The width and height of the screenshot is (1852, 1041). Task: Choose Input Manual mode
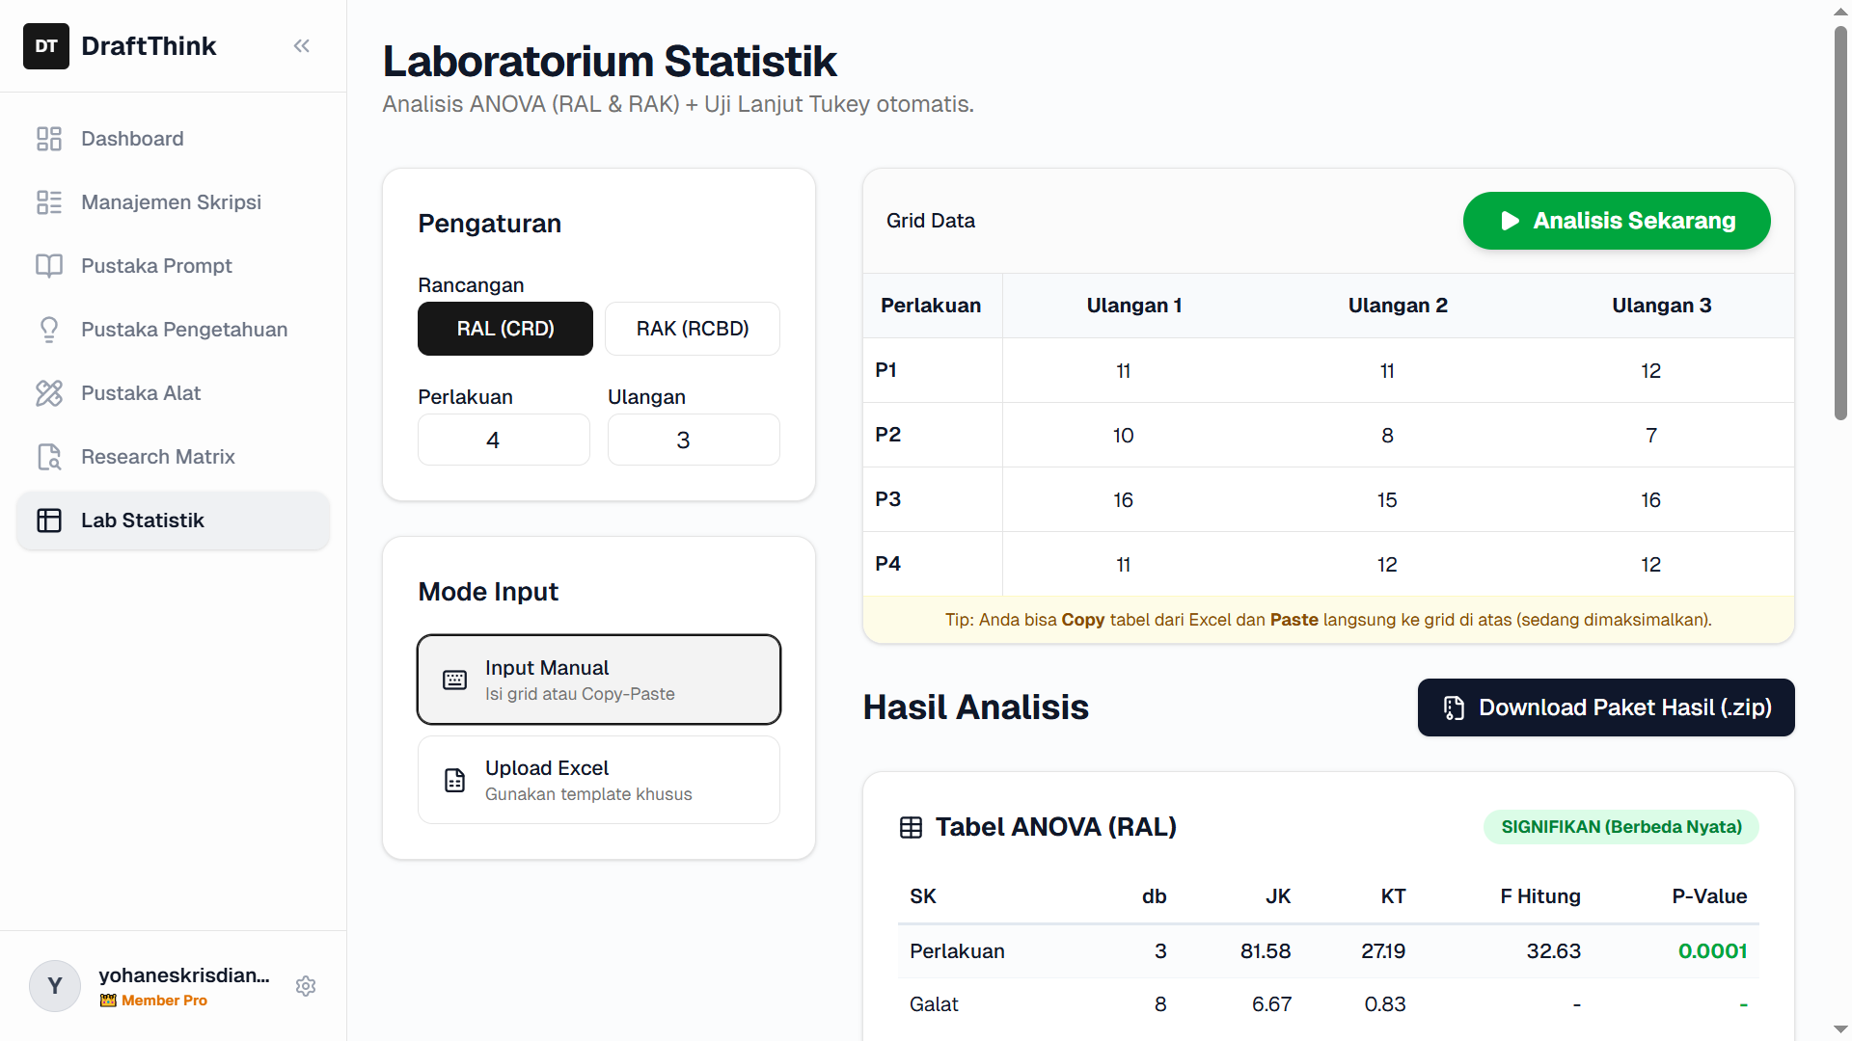(x=598, y=680)
